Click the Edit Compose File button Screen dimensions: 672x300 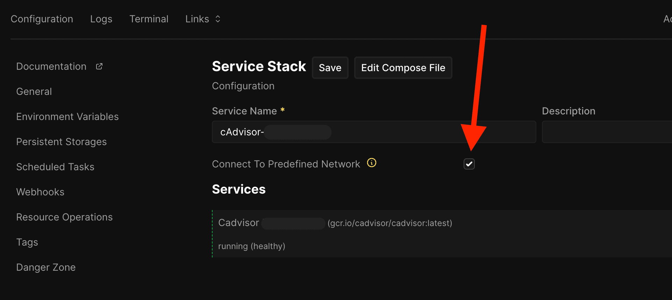pyautogui.click(x=403, y=68)
